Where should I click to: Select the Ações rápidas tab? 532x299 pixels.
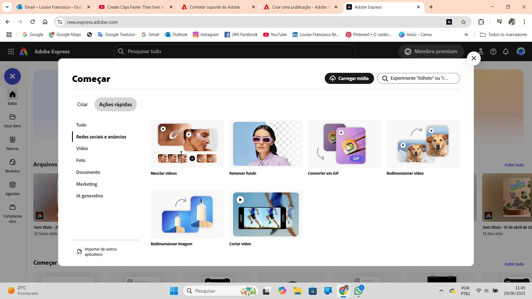(116, 105)
